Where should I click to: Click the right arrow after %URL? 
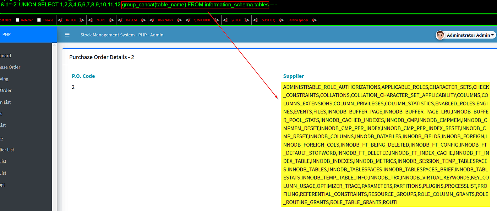(111, 20)
